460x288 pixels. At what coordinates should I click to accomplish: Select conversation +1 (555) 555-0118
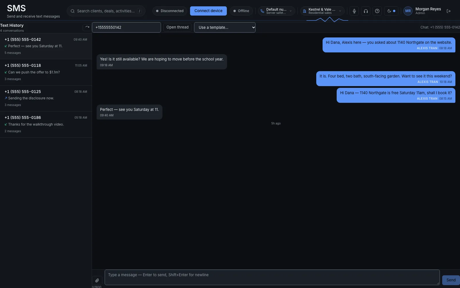coord(46,72)
